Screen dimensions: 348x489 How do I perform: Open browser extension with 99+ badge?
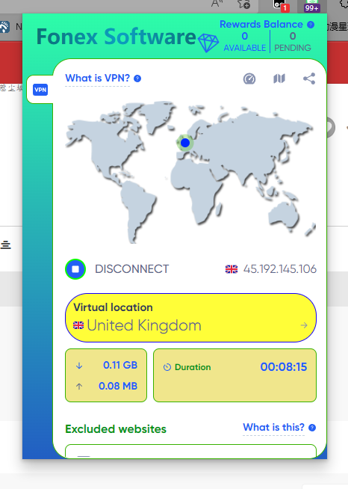(x=312, y=6)
